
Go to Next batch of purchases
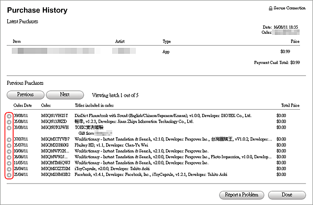(x=65, y=95)
